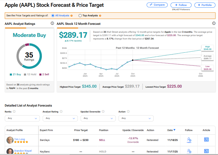Click Tim Long's Follow icon
This screenshot has height=155, width=218.
coord(189,140)
